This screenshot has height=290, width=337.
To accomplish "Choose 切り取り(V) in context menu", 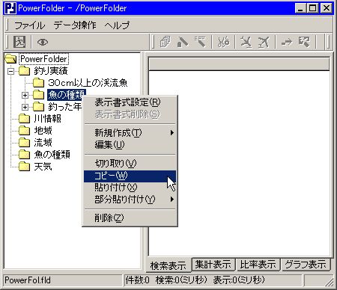I will 130,164.
